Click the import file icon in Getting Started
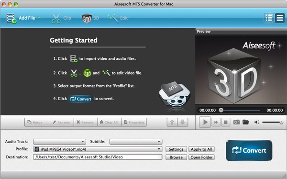287x179 pixels. (74, 58)
